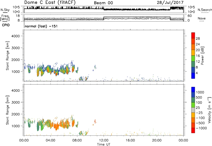Click '500' on the velocity colorbar

click(199, 98)
